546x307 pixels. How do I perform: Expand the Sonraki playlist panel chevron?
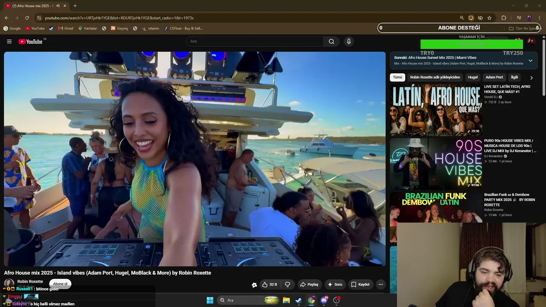pos(530,61)
